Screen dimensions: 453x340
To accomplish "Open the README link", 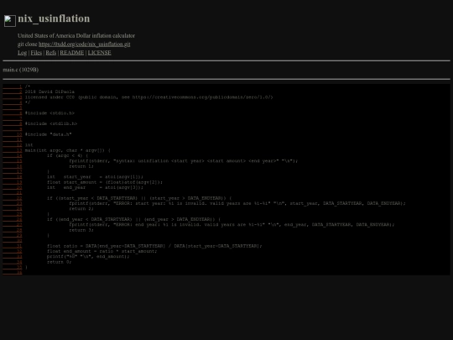I will [x=72, y=53].
